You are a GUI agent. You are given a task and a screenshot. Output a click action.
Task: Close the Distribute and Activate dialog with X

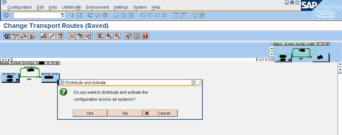pos(193,83)
